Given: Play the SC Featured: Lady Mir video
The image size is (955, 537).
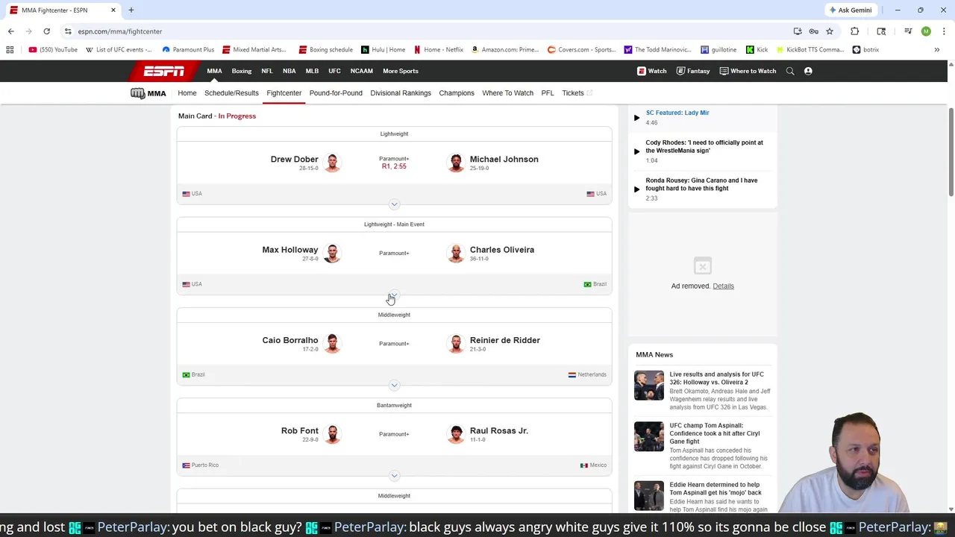Looking at the screenshot, I should click(636, 117).
